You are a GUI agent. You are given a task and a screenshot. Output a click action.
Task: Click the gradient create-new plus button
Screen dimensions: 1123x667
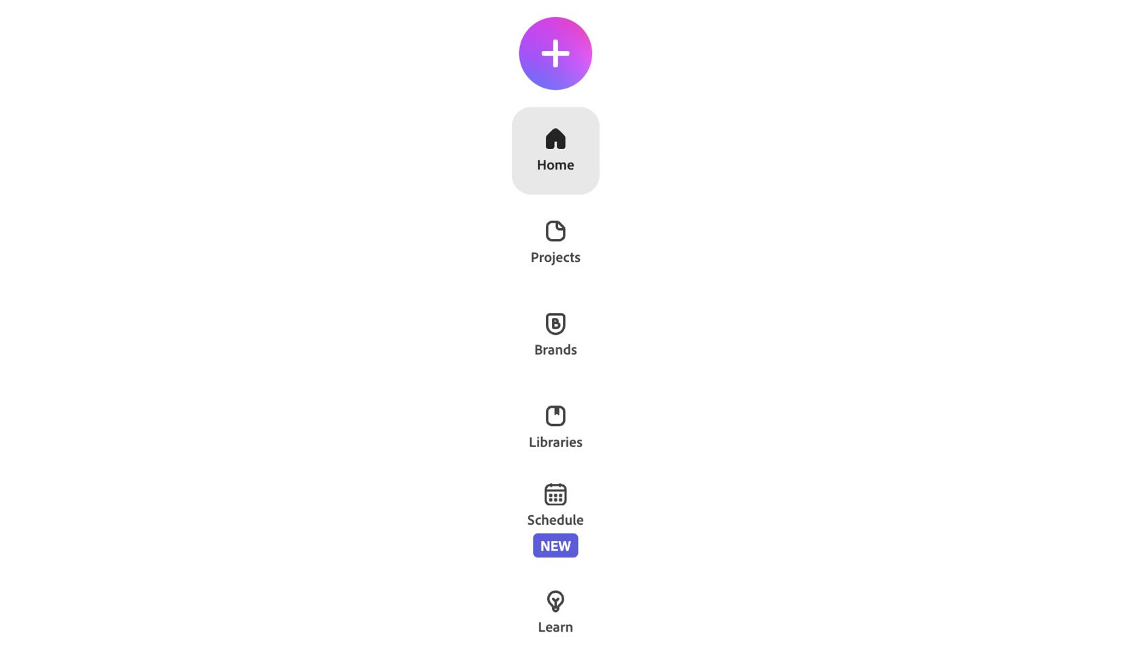click(555, 54)
